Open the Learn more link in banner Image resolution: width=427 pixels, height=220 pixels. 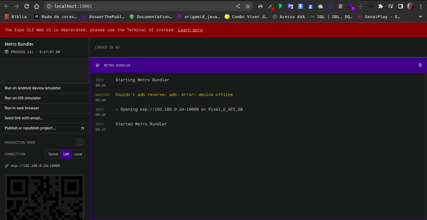point(190,30)
